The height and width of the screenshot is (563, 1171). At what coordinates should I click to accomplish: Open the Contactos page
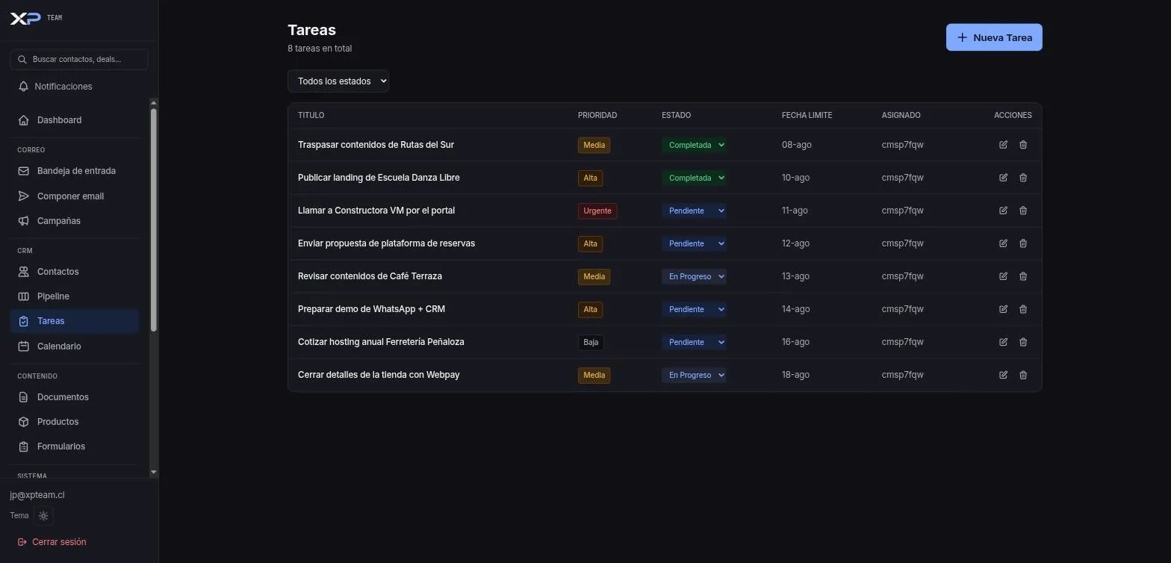coord(75,272)
